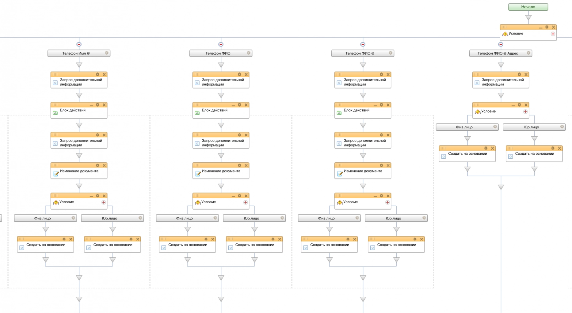Screen dimensions: 572x313
Task: Open the settings gear on the Телефон Имя @ header
Action: tap(107, 53)
